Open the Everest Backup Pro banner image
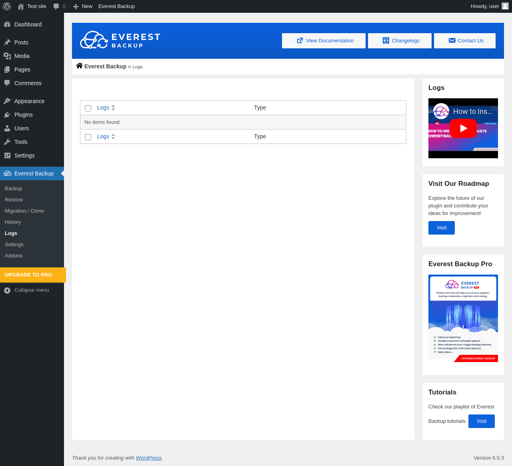The height and width of the screenshot is (466, 512). (463, 319)
